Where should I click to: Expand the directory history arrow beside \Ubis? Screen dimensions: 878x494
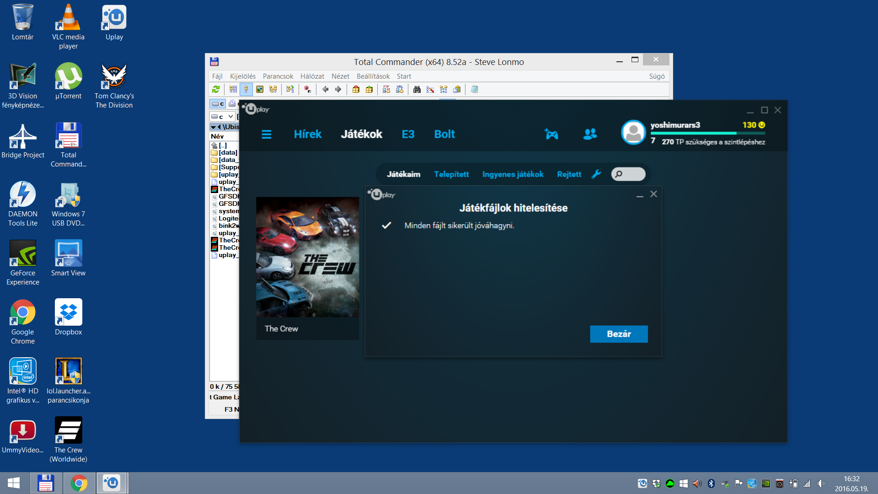click(x=213, y=127)
